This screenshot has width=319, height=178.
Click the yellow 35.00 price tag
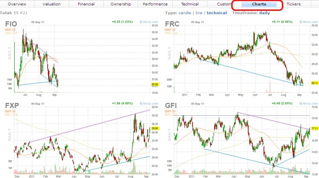[155, 128]
